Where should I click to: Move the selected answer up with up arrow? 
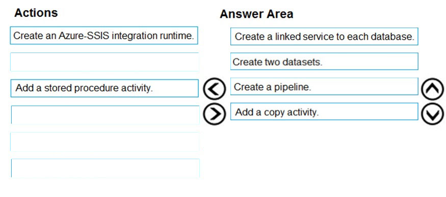tap(432, 89)
